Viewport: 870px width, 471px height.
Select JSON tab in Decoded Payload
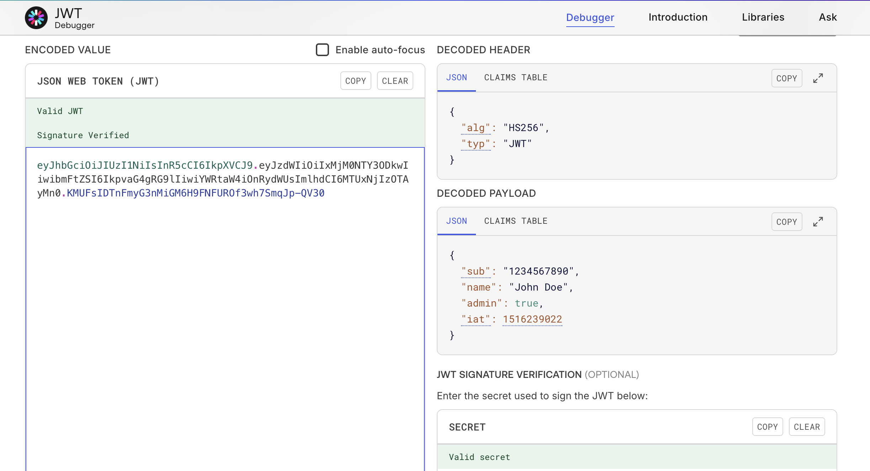[x=456, y=221]
